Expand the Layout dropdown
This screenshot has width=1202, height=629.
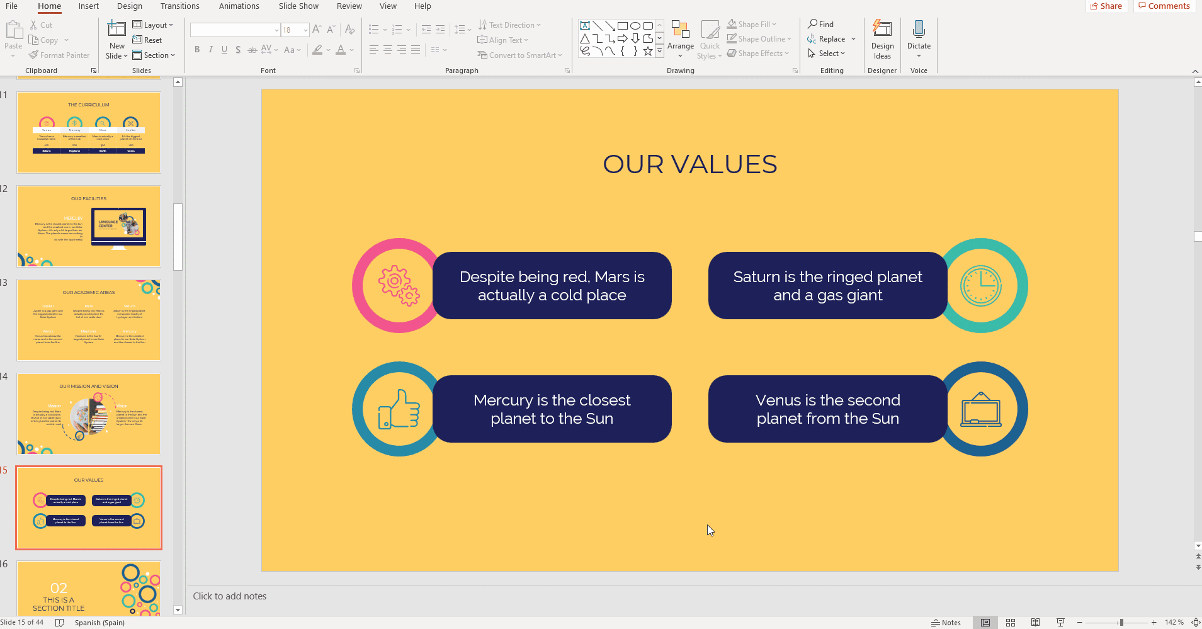tap(153, 25)
